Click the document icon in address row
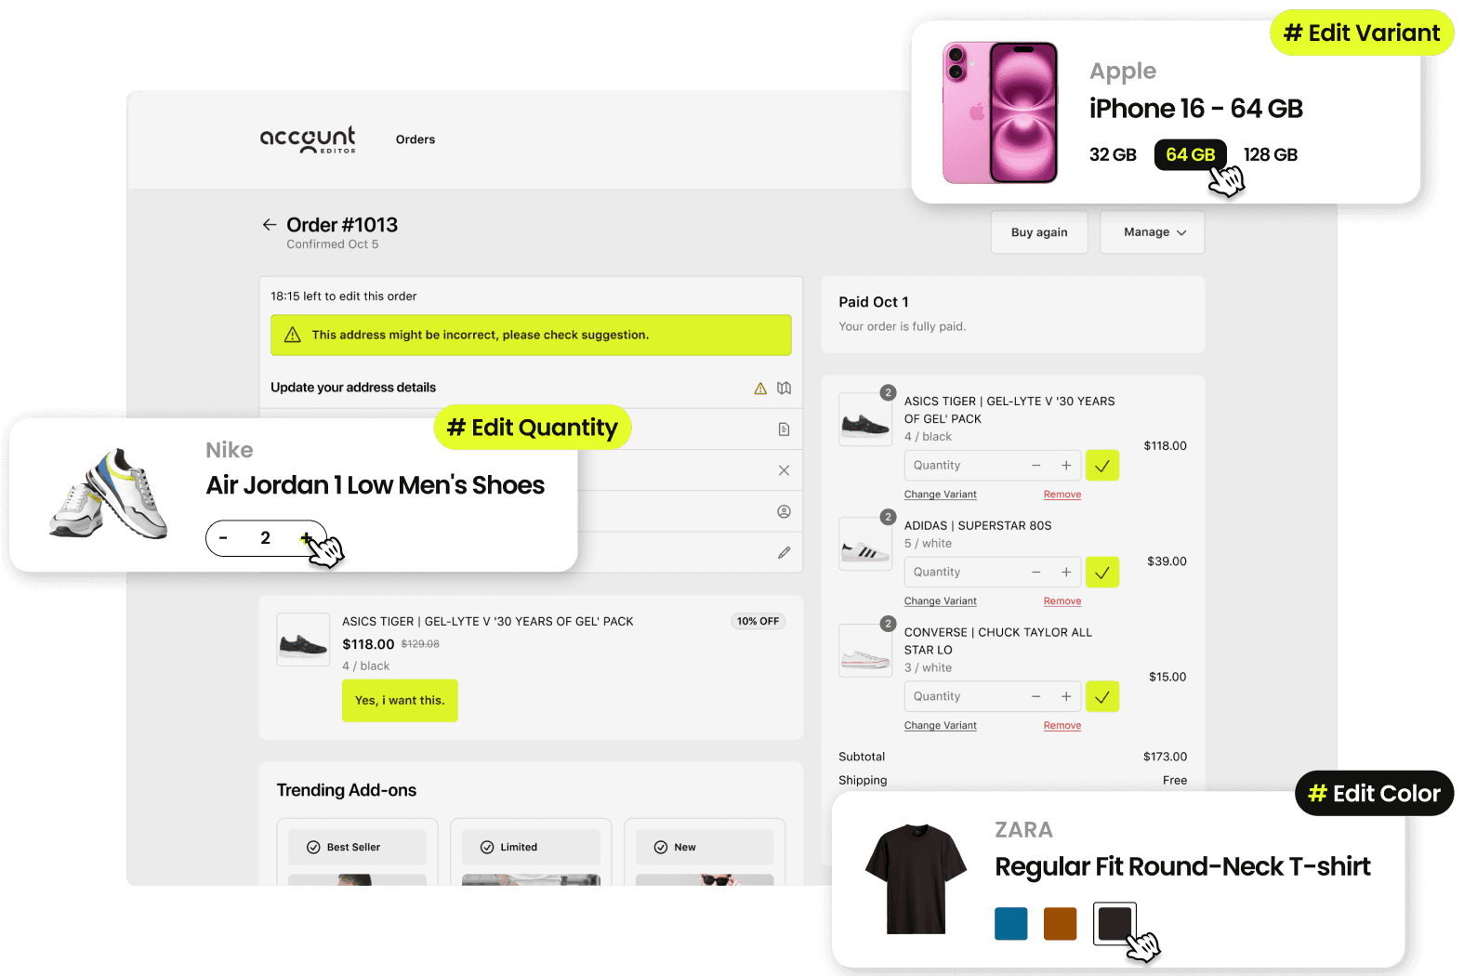Image resolution: width=1464 pixels, height=976 pixels. (x=785, y=429)
